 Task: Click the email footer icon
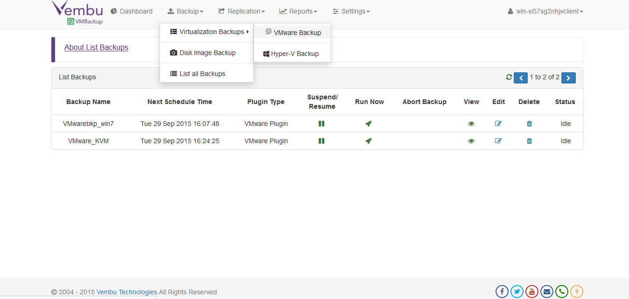click(x=547, y=292)
